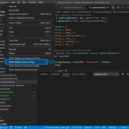Expand the moduleView folder

[x=18, y=99]
